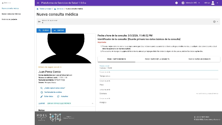Screen dimensions: 222x125
Task: Clear the search field with X icon
Action: tap(214, 22)
